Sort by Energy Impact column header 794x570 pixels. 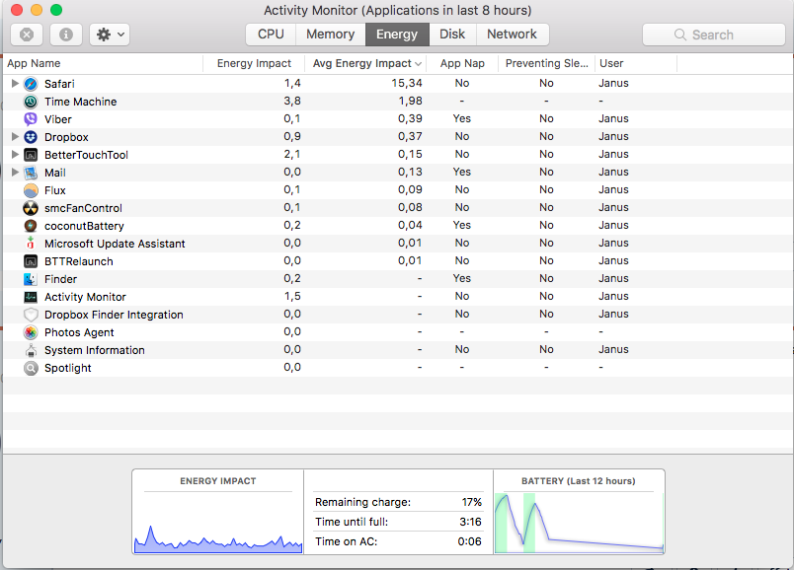[254, 63]
